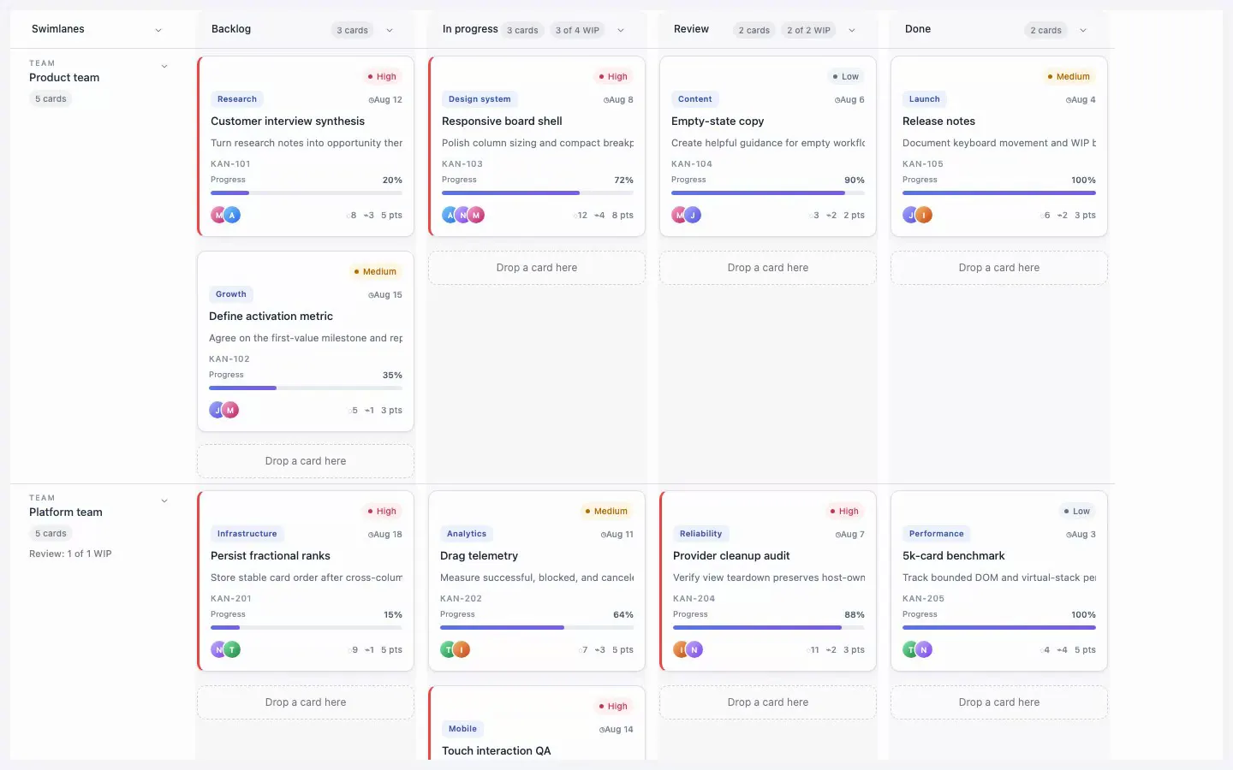This screenshot has width=1233, height=770.
Task: Click the Growth tag
Action: click(x=231, y=294)
